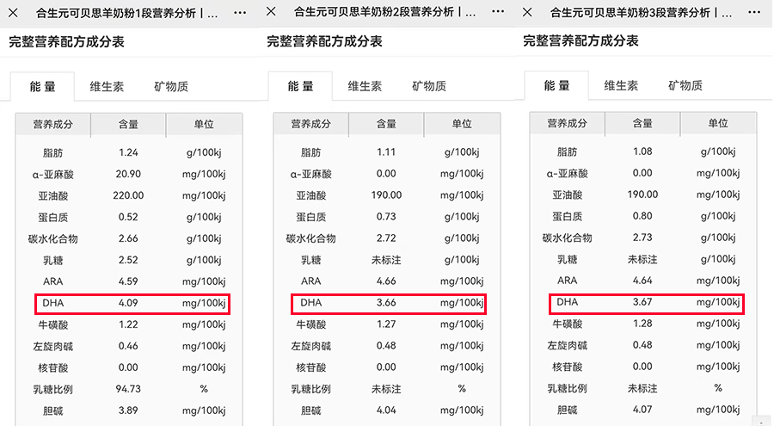Close the 3段 goat milk analysis page
This screenshot has width=774, height=426.
(528, 13)
